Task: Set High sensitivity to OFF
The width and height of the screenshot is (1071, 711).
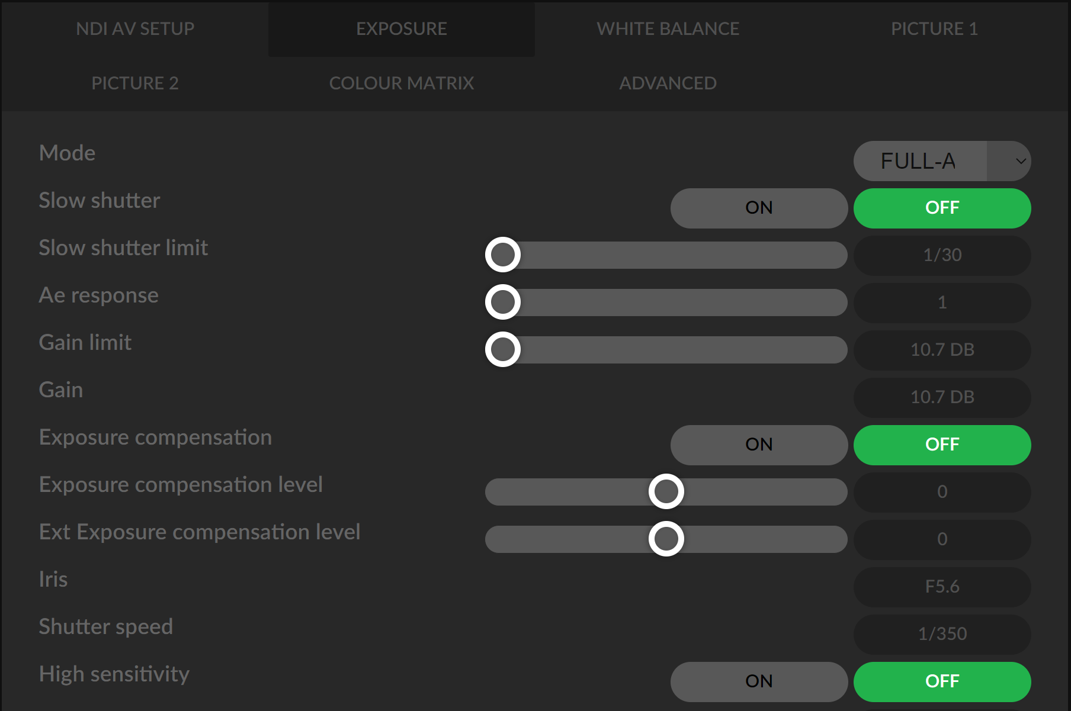Action: coord(942,681)
